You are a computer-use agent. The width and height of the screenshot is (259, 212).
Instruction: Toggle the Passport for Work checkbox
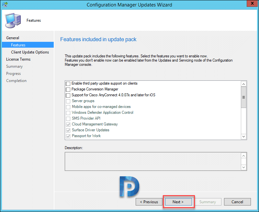(x=68, y=136)
